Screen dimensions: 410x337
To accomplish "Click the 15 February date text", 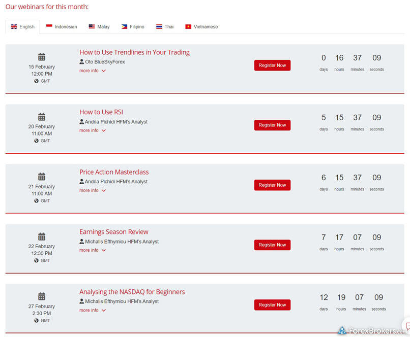I will [x=42, y=67].
